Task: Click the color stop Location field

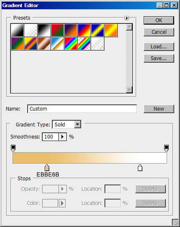Action: [x=113, y=203]
